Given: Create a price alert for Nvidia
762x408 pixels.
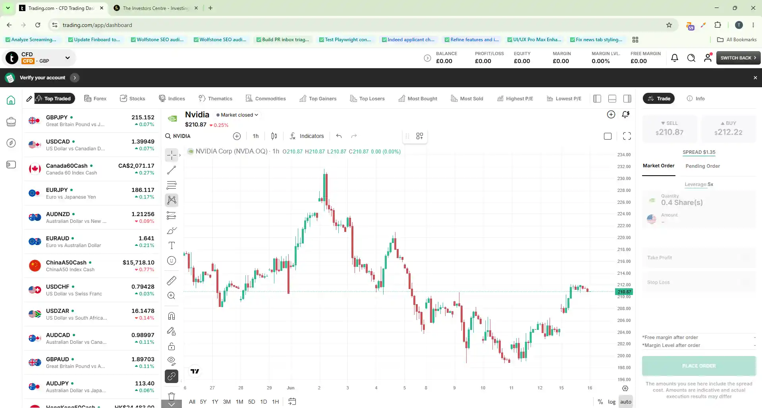Looking at the screenshot, I should click(x=626, y=115).
